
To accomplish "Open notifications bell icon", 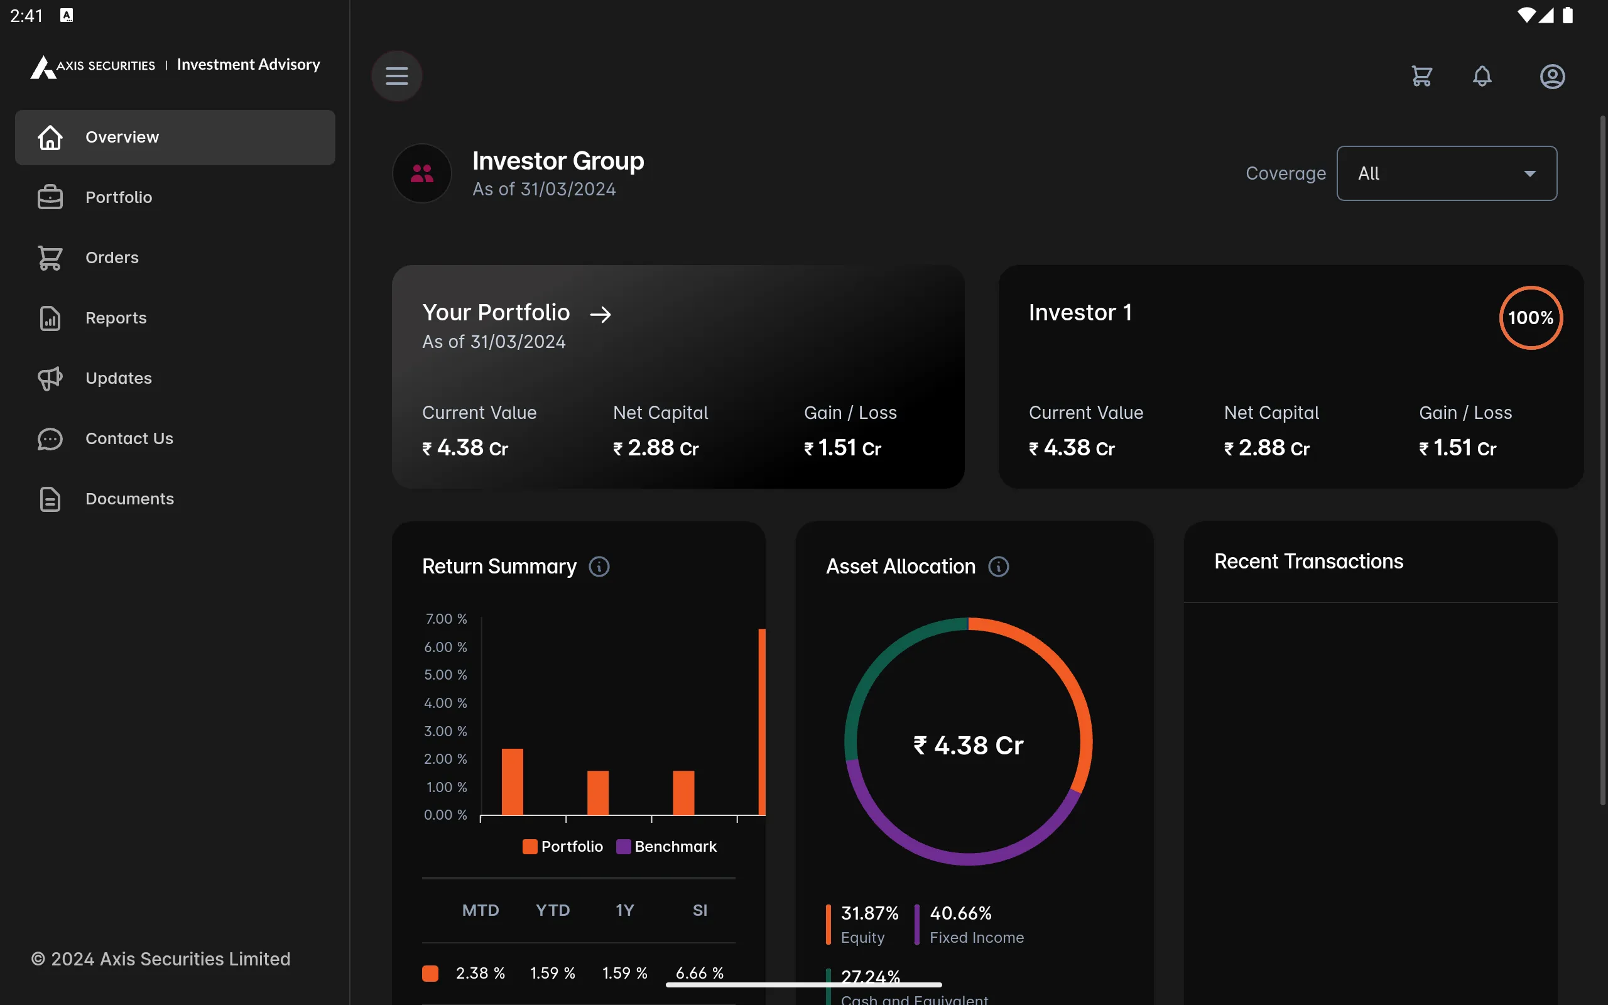I will pos(1482,77).
